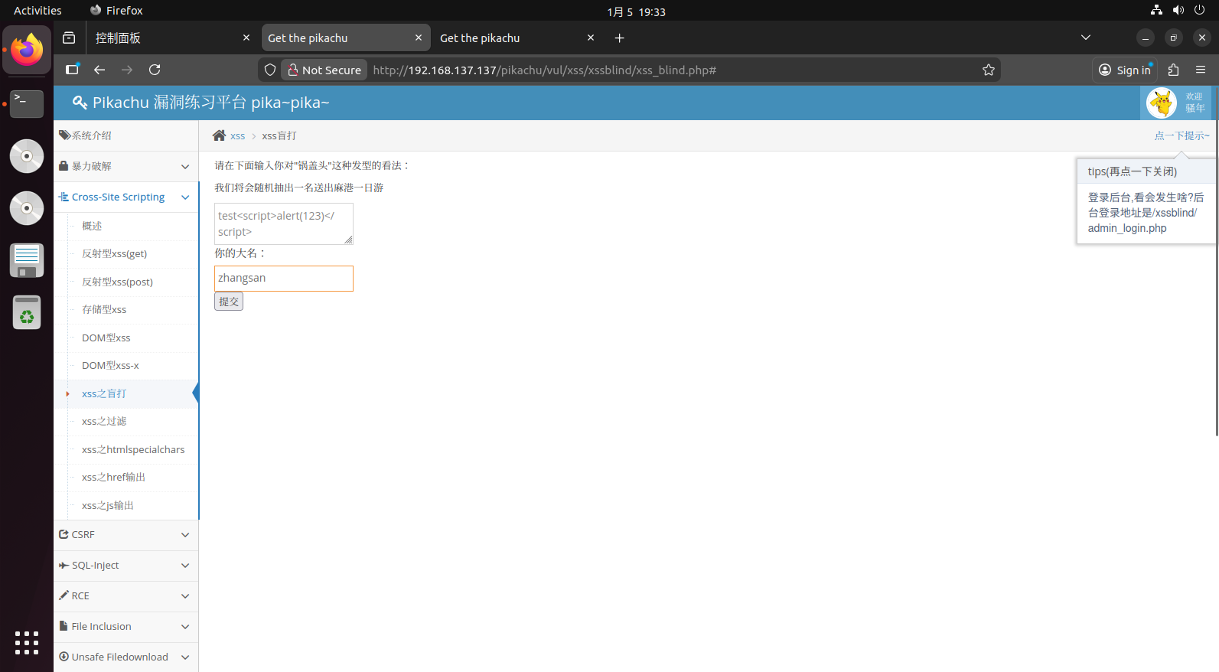The height and width of the screenshot is (672, 1219).
Task: Open Firefox extensions icon
Action: pyautogui.click(x=1173, y=70)
